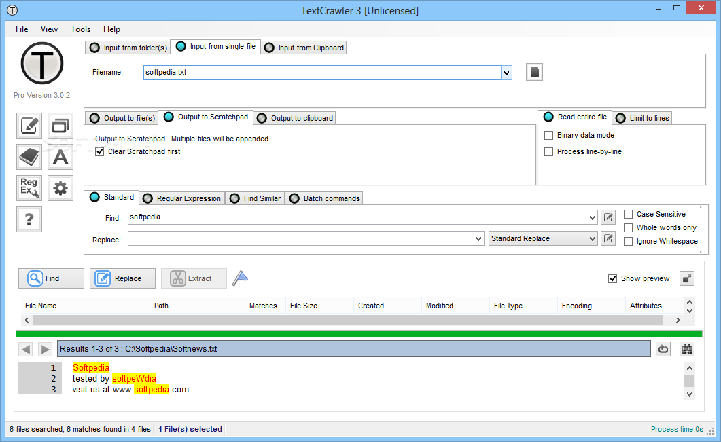Viewport: 721px width, 442px height.
Task: Open editor icon beside Find field
Action: (608, 217)
